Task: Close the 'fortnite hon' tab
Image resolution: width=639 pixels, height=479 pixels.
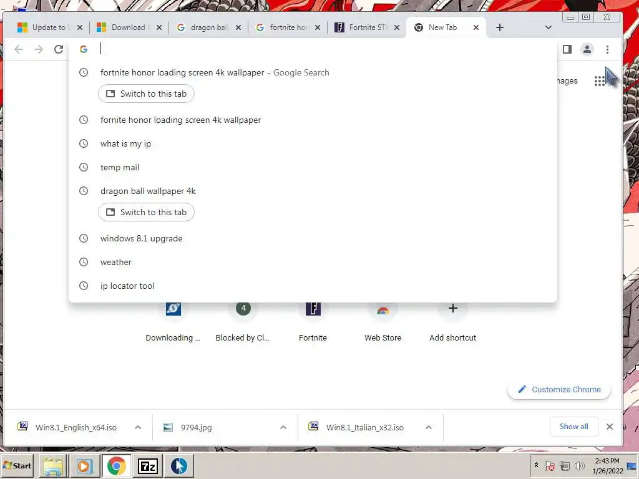Action: [x=318, y=27]
